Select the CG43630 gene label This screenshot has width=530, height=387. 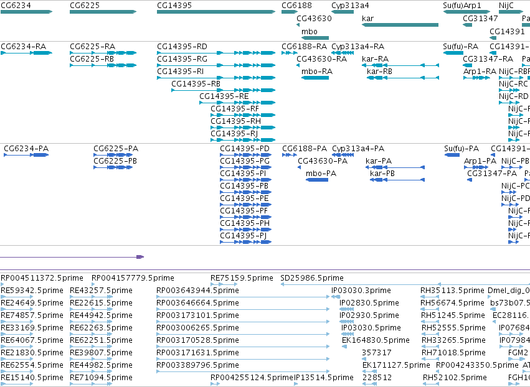[314, 19]
